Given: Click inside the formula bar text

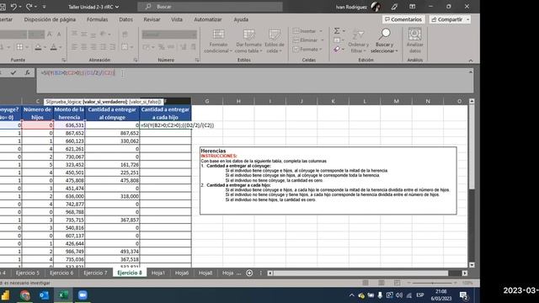Looking at the screenshot, I should click(x=255, y=81).
